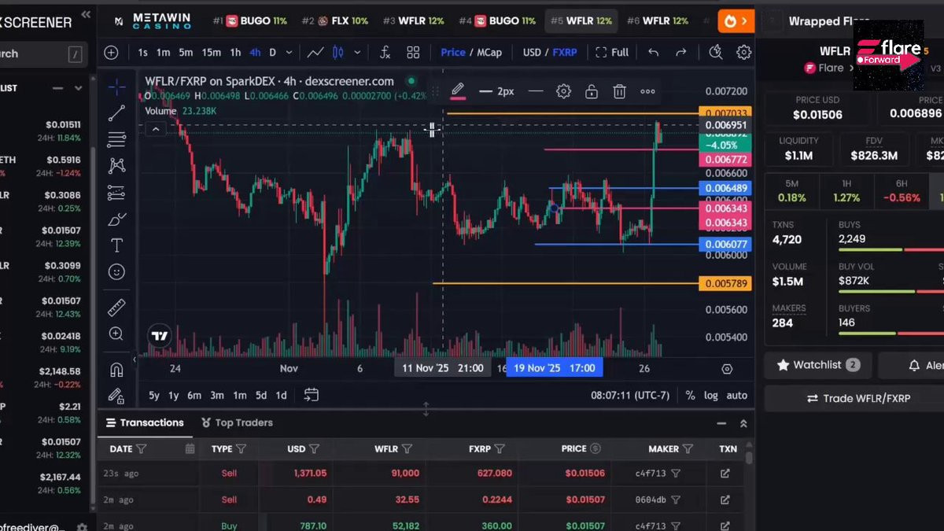Select the crosshair cursor tool
The height and width of the screenshot is (531, 944).
(x=116, y=87)
